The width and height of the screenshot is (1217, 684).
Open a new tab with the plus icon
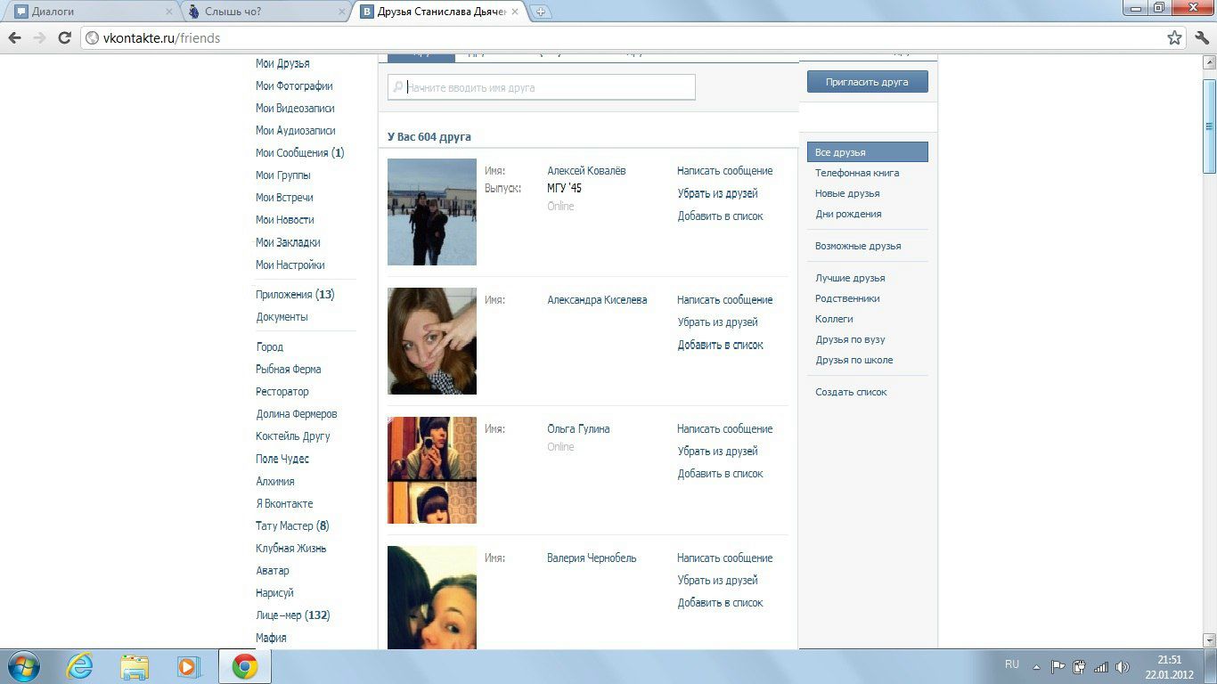[x=541, y=12]
